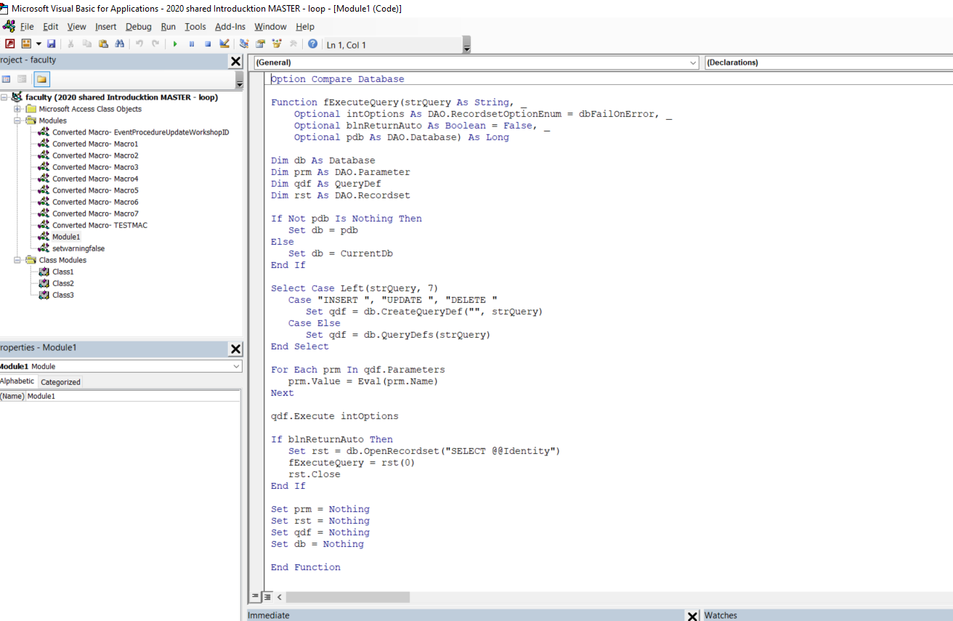The width and height of the screenshot is (953, 621).
Task: Open the Insert menu
Action: pyautogui.click(x=106, y=27)
